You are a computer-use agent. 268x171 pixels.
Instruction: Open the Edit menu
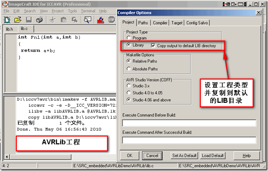[16, 11]
